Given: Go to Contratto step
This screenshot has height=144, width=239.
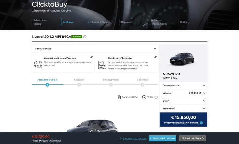Looking at the screenshot, I should [126, 22].
